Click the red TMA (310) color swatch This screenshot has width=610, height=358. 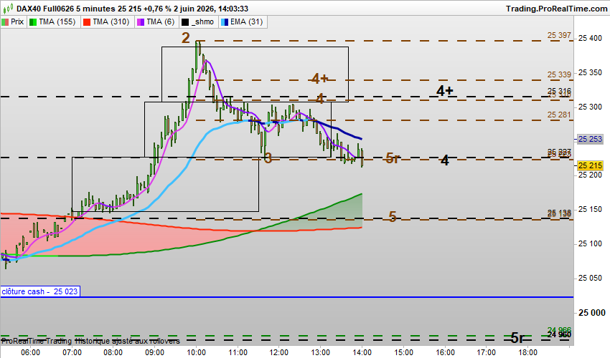[x=87, y=22]
